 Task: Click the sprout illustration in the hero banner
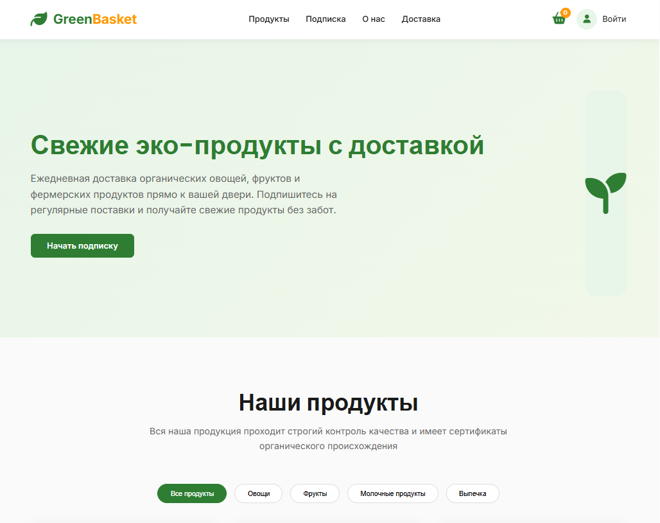pyautogui.click(x=605, y=193)
